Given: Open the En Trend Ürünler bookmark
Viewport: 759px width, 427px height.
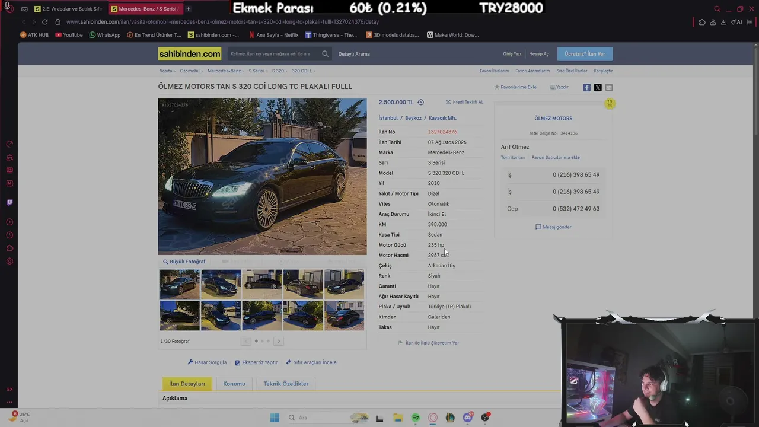Looking at the screenshot, I should [x=154, y=35].
